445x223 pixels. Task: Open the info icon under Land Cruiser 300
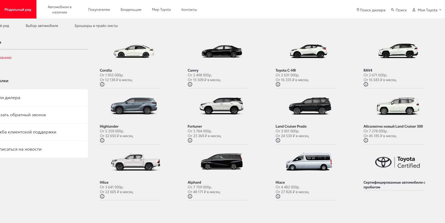pyautogui.click(x=366, y=141)
